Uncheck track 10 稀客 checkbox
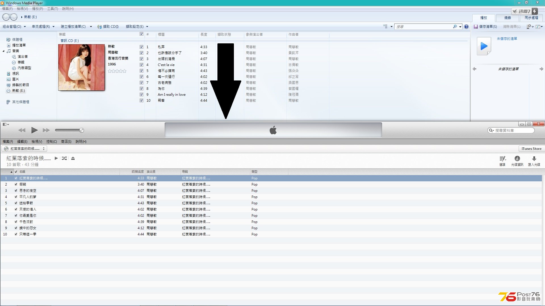This screenshot has height=306, width=545. [141, 100]
